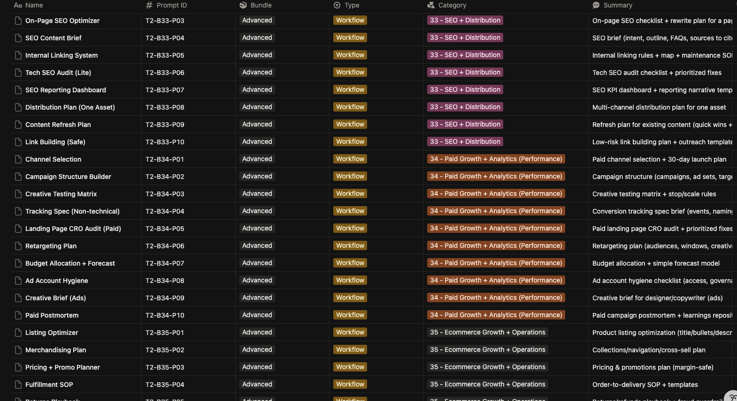
Task: Open the SEO Content Brief page
Action: (x=54, y=37)
